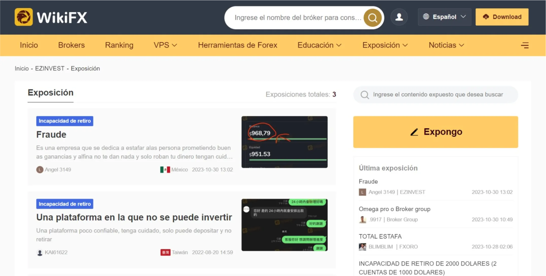Click the FXORO broker name
The width and height of the screenshot is (546, 276).
408,247
